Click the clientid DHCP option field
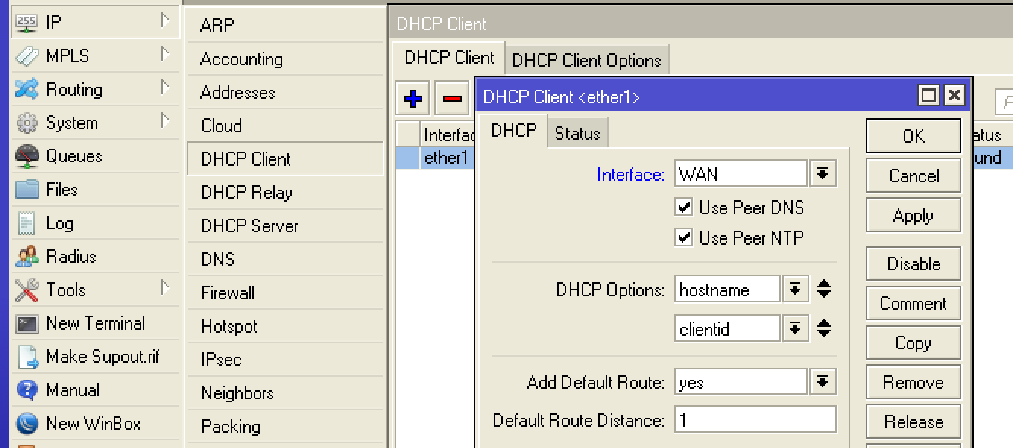The image size is (1013, 448). click(x=727, y=329)
